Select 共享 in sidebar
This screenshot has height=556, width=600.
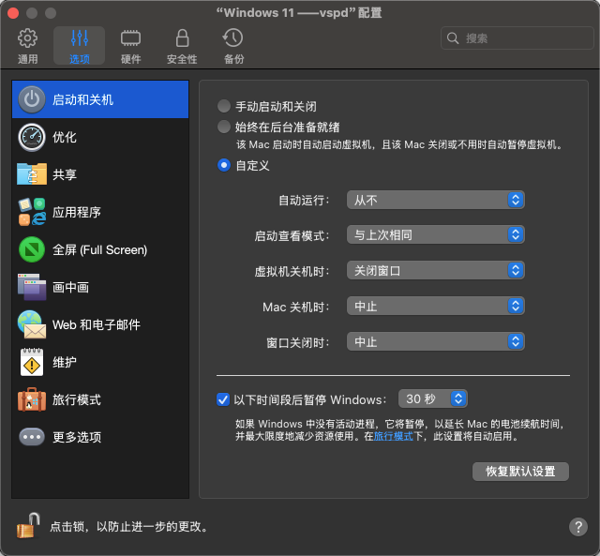pyautogui.click(x=100, y=174)
